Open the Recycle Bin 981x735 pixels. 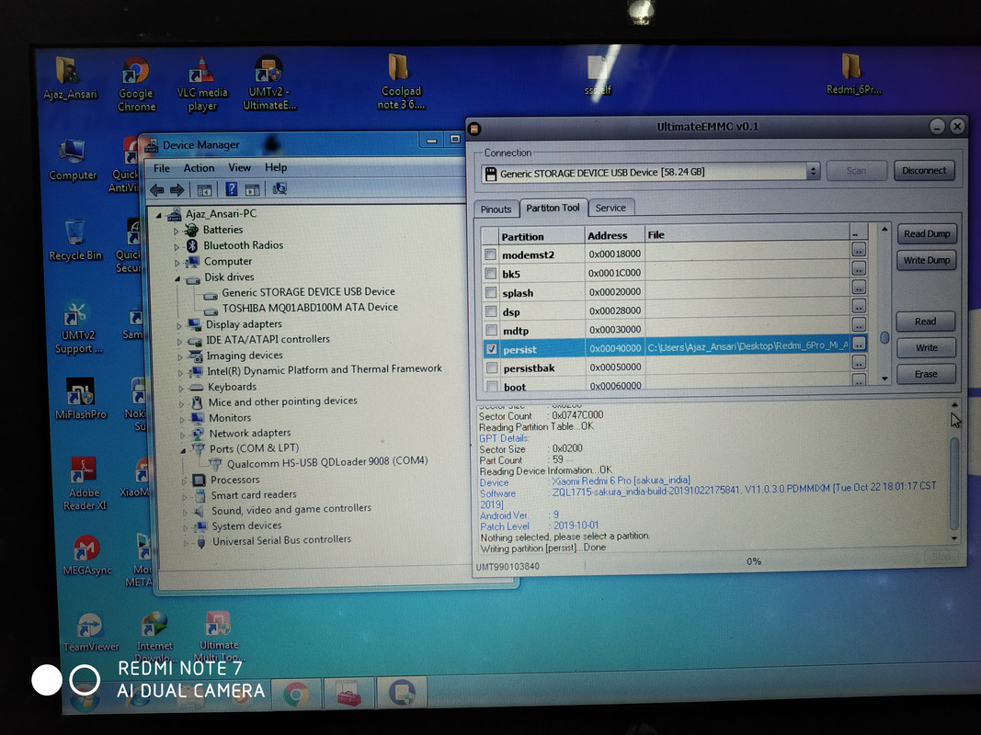click(x=75, y=240)
